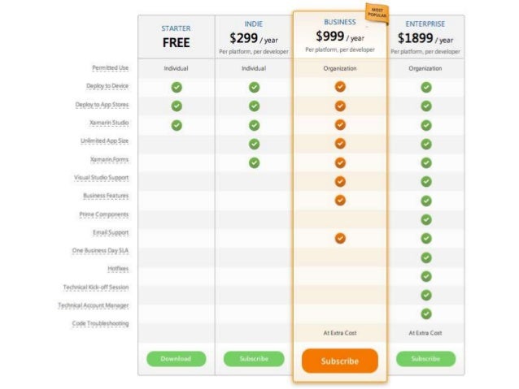519x389 pixels.
Task: Click Enterprise's Technical Account Manager checkmark
Action: tap(426, 313)
